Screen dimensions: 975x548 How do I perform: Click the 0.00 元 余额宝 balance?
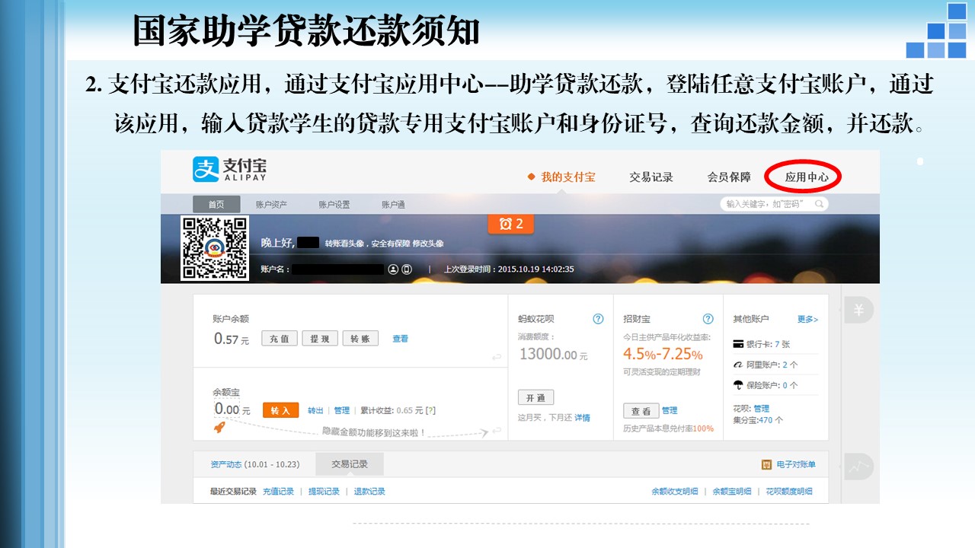(x=232, y=409)
